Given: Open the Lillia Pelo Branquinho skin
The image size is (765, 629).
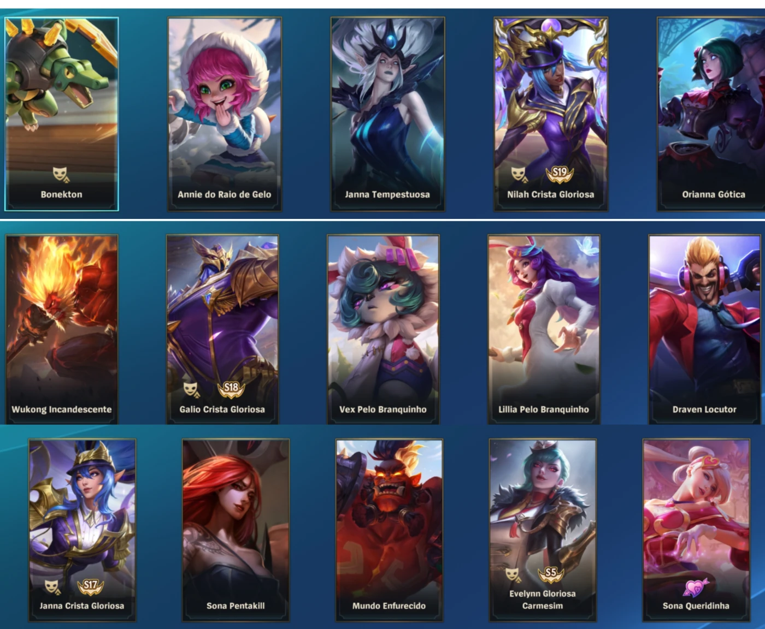Looking at the screenshot, I should [544, 329].
